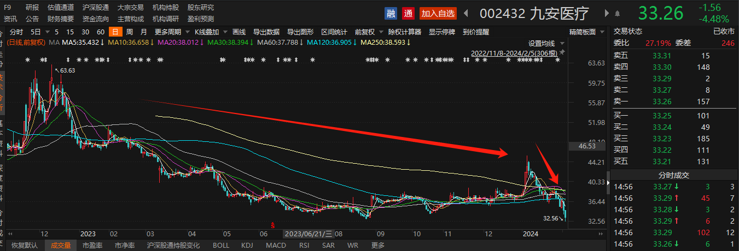Select BOLL indicator tab
The width and height of the screenshot is (739, 251).
click(221, 246)
